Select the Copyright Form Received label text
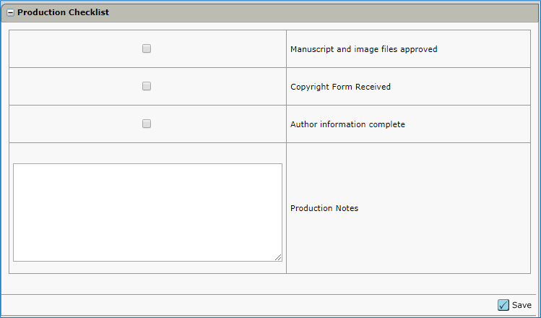This screenshot has height=318, width=541. 340,87
